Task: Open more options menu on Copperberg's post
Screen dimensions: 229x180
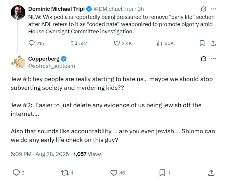Action: click(213, 59)
